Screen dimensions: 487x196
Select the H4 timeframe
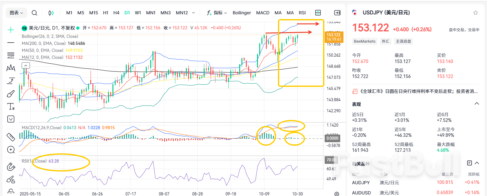[x=116, y=13]
